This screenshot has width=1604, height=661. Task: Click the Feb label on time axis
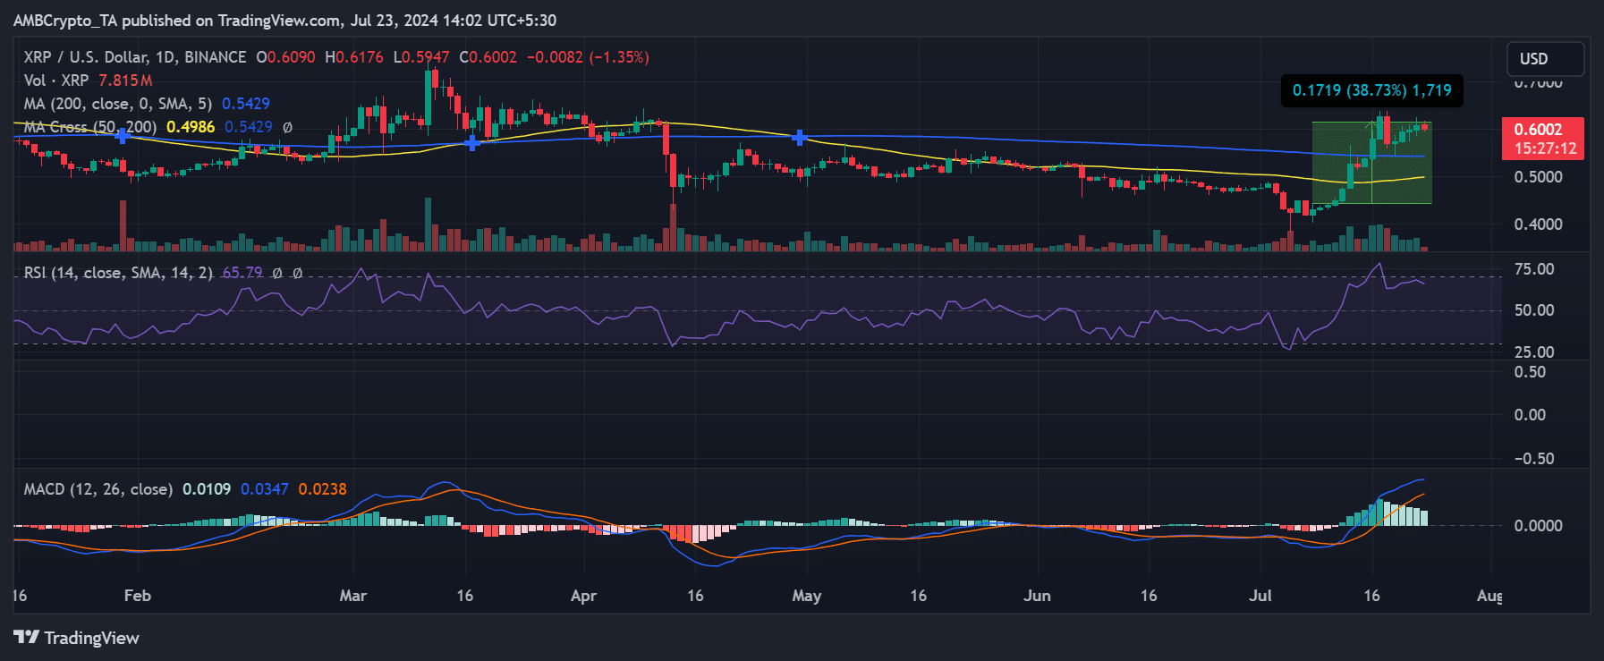(138, 596)
